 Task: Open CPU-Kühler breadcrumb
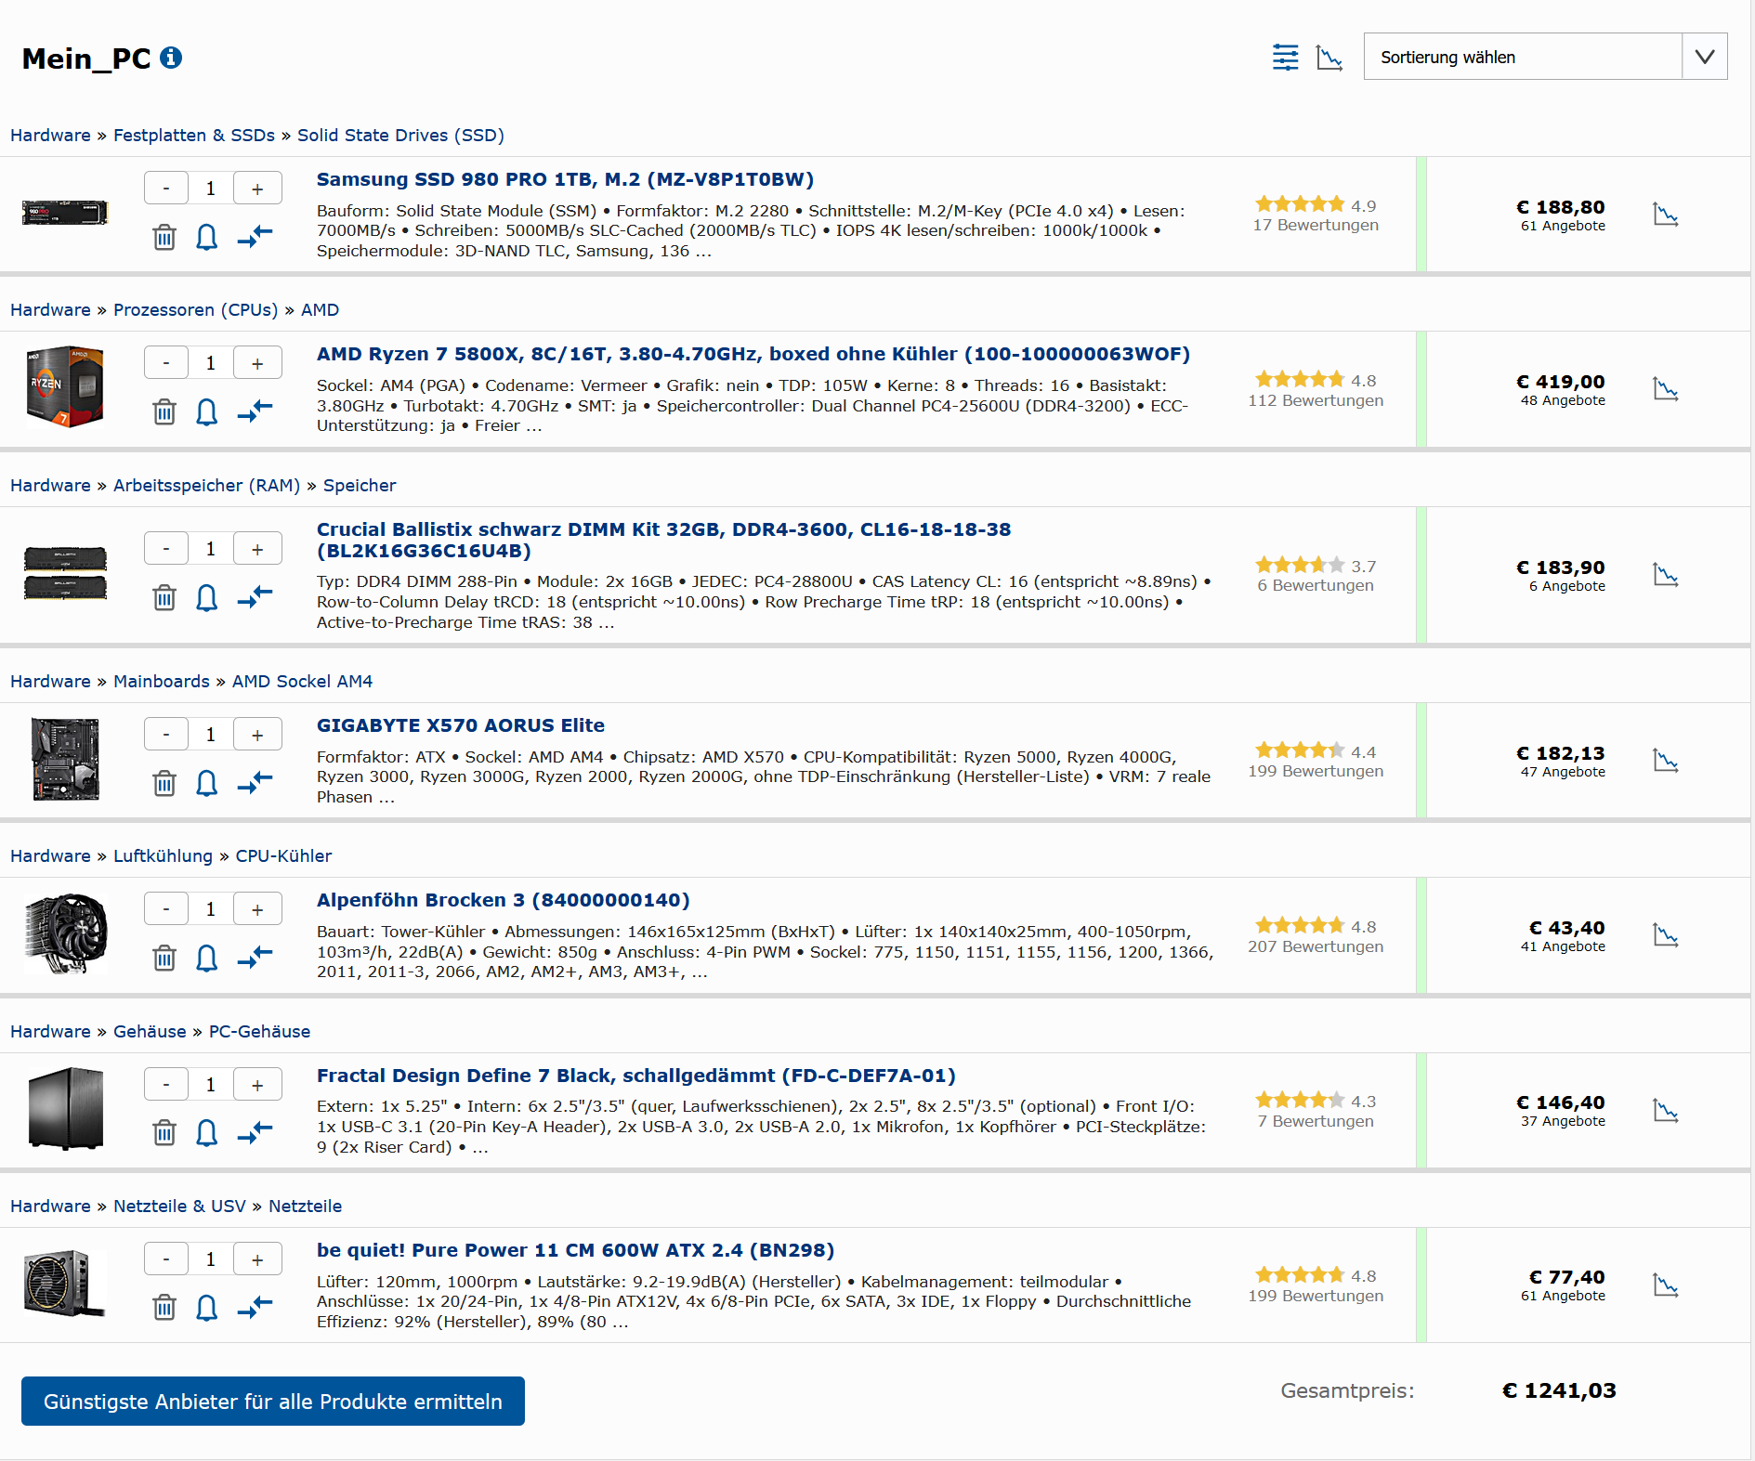pyautogui.click(x=283, y=855)
